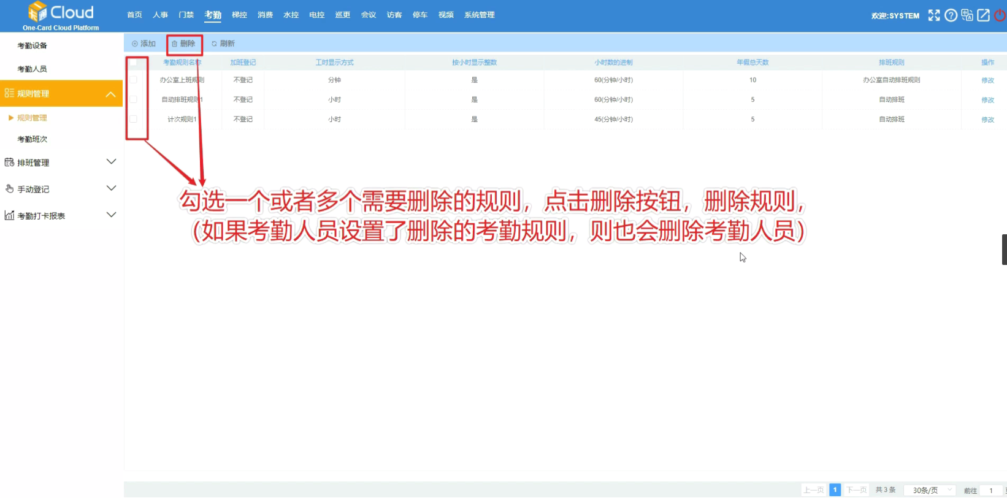
Task: Toggle the select-all checkbox in table header
Action: point(133,63)
